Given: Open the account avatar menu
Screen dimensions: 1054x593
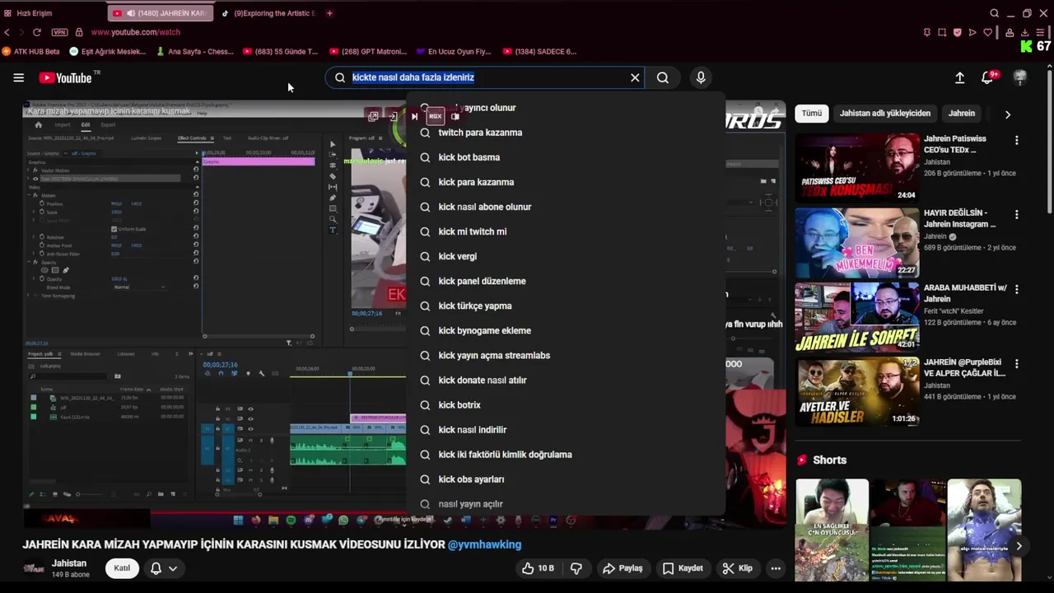Looking at the screenshot, I should [1020, 77].
